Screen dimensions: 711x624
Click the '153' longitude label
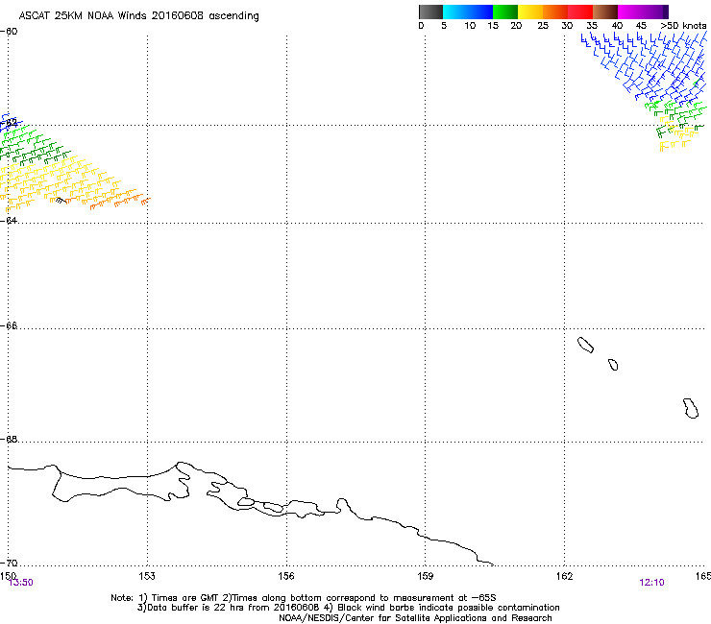point(147,576)
